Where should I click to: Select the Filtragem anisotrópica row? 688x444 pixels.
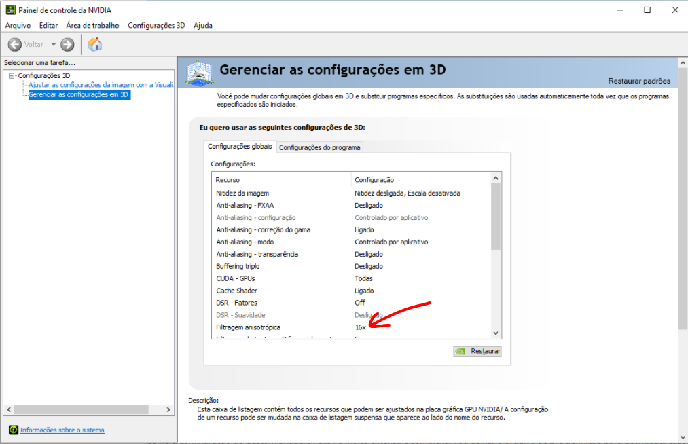pos(351,327)
